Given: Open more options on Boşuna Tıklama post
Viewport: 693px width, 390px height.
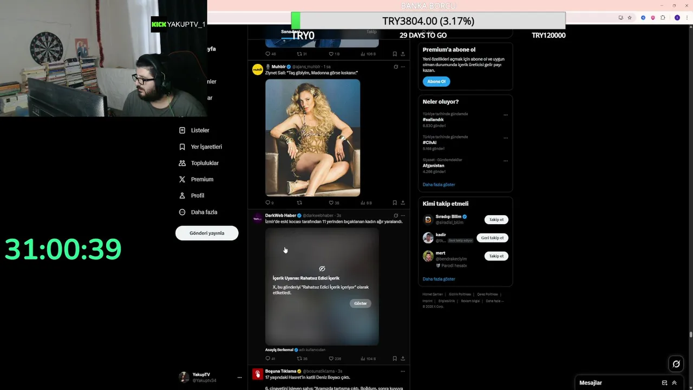Looking at the screenshot, I should tap(403, 372).
